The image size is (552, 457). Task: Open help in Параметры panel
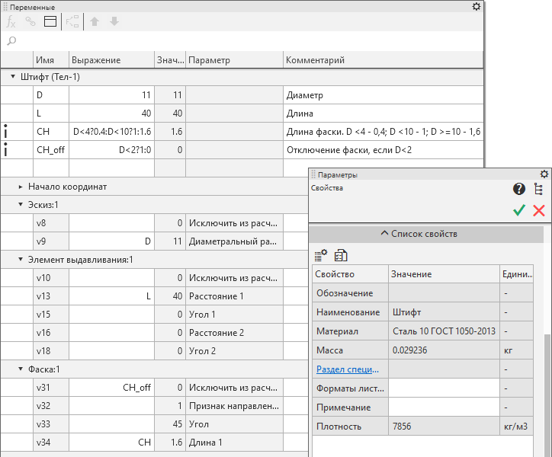coord(519,189)
